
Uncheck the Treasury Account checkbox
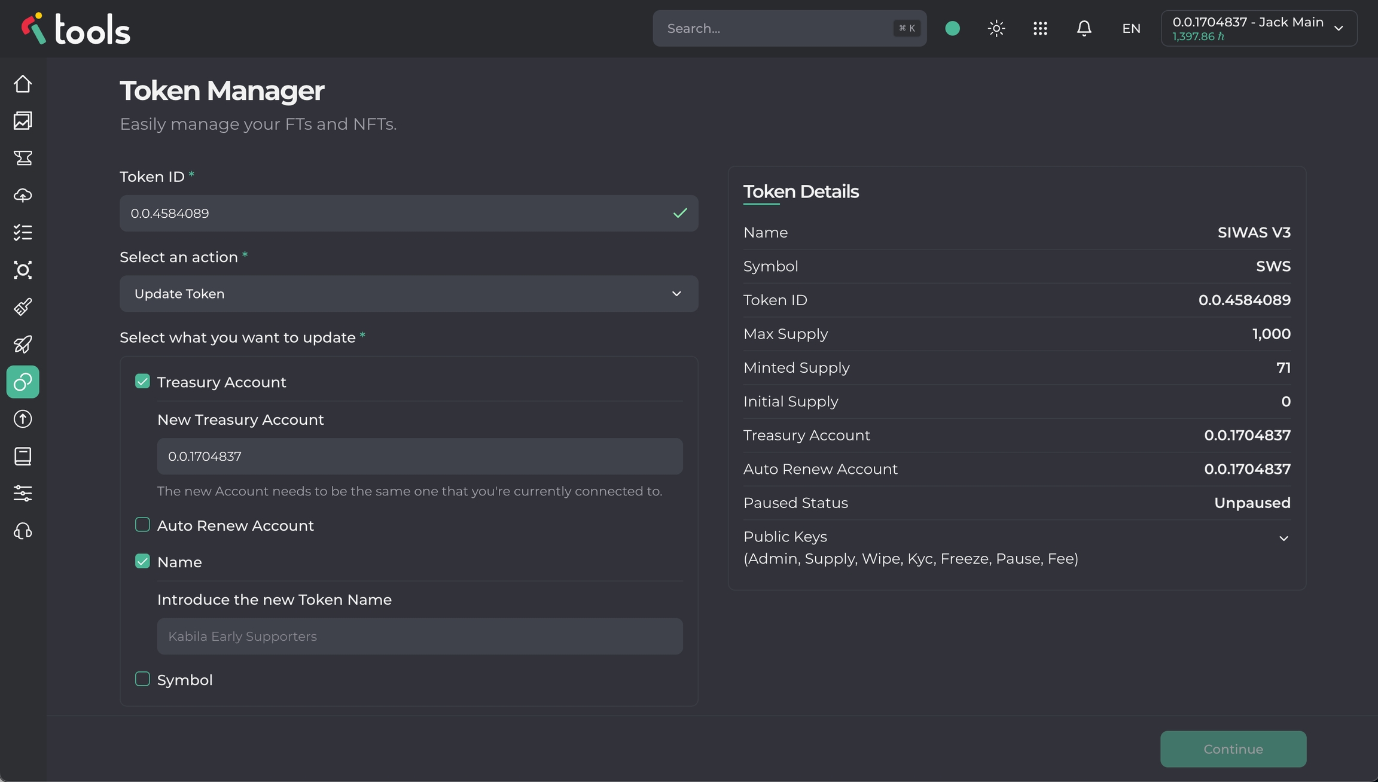(x=142, y=381)
